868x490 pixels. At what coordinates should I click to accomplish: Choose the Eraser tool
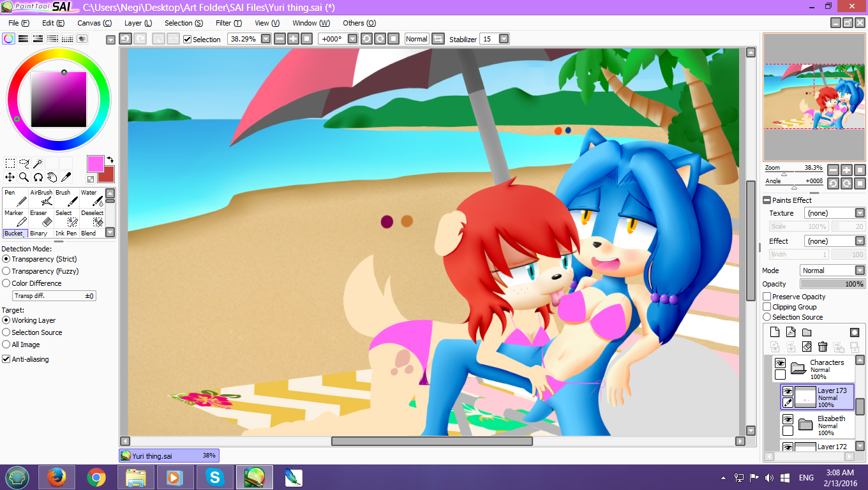(41, 218)
